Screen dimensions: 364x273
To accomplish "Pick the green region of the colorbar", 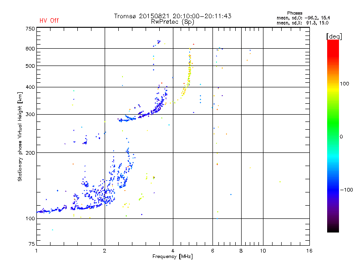I will tap(333, 123).
